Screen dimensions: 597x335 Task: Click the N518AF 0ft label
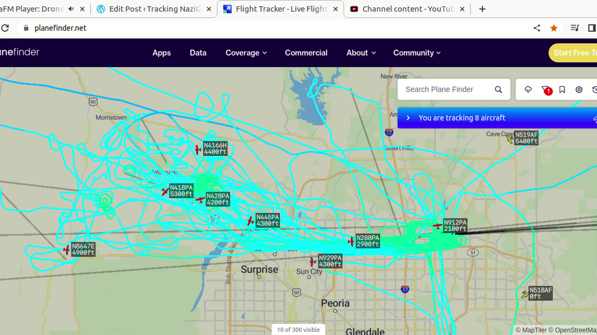click(541, 293)
